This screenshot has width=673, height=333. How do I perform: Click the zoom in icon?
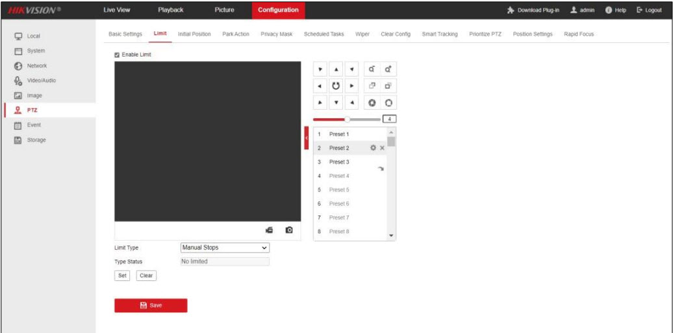pyautogui.click(x=388, y=69)
